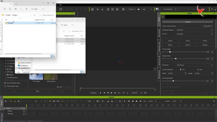Screen dimensions: 217x122
Task: Click the circle toggle on Switcher track
Action: (24, 114)
